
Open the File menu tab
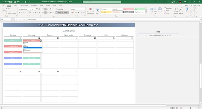3,5
